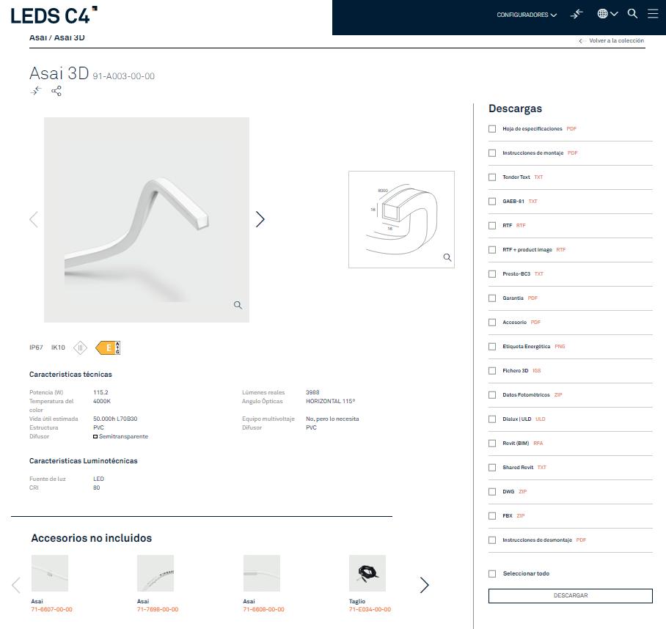The width and height of the screenshot is (666, 629).
Task: Open Taglio accessory link 71-E034-00-00
Action: pyautogui.click(x=370, y=609)
